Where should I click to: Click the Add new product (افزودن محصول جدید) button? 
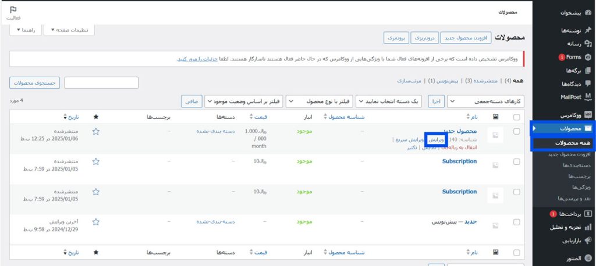point(466,38)
